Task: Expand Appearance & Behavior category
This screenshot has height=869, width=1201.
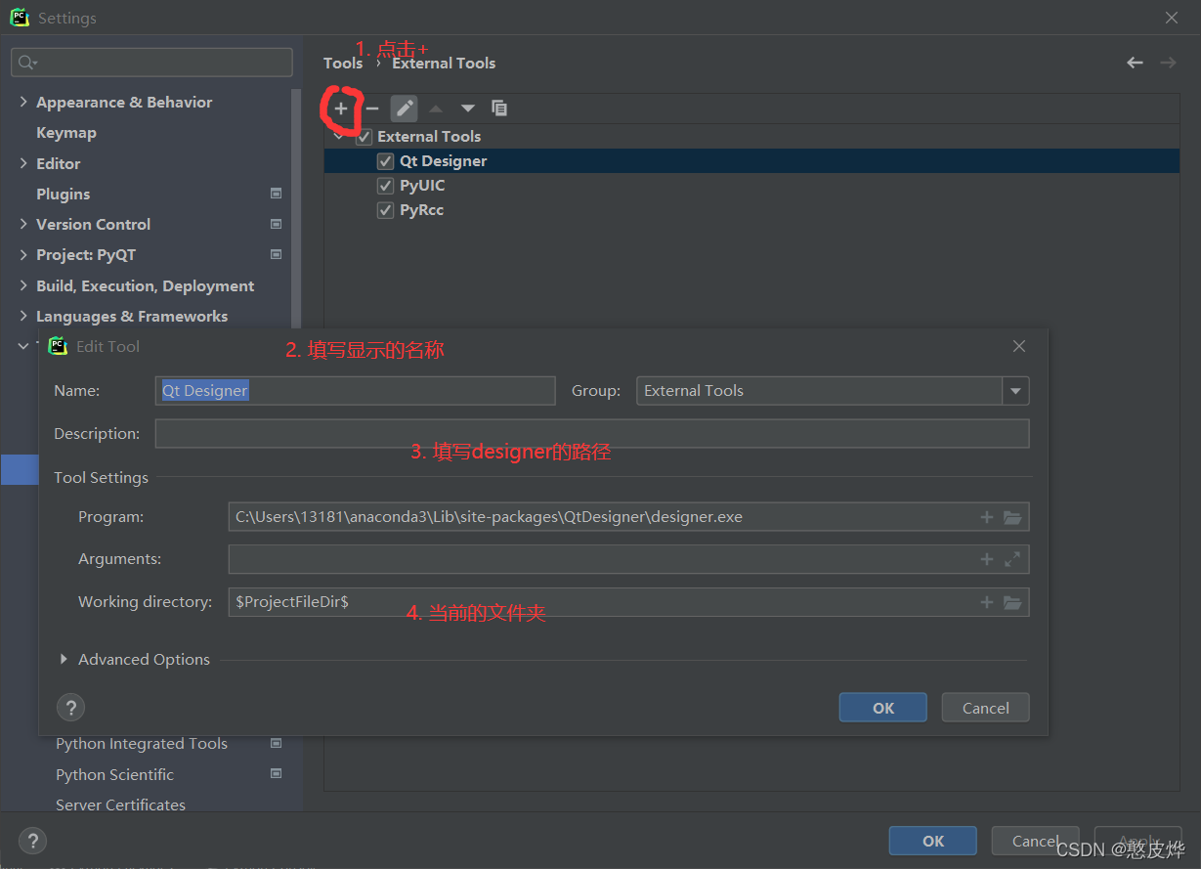Action: (x=23, y=102)
